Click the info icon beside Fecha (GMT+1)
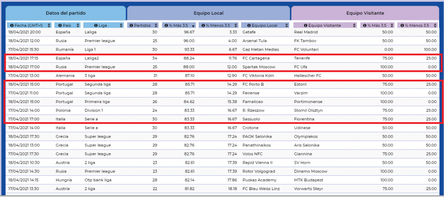This screenshot has height=197, width=444. point(12,26)
